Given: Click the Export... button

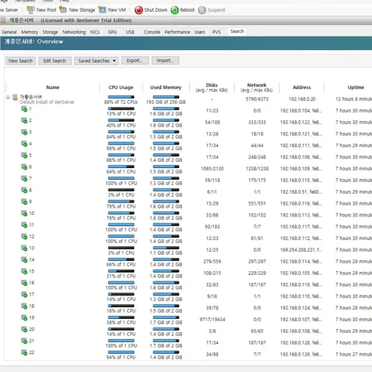Looking at the screenshot, I should tap(135, 61).
